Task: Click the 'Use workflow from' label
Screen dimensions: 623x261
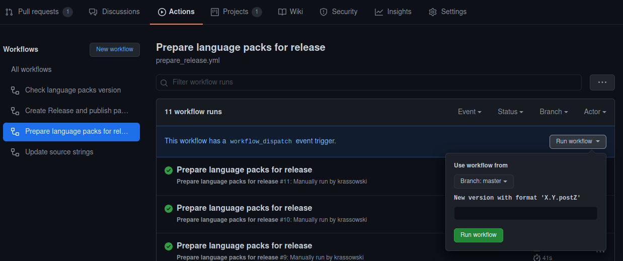Action: coord(481,165)
